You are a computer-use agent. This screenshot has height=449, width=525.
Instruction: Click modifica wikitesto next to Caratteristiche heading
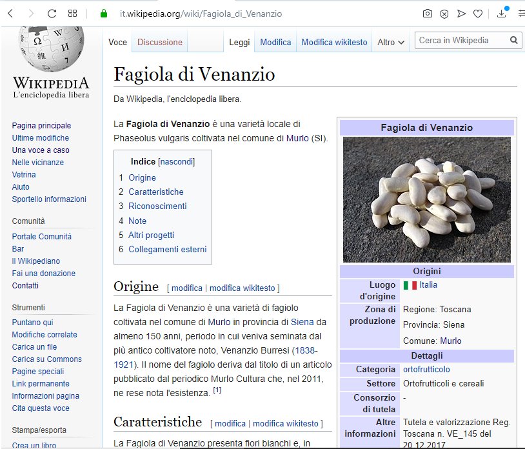(285, 424)
